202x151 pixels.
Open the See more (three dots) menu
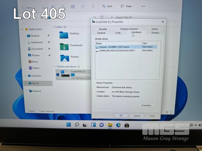[143, 6]
